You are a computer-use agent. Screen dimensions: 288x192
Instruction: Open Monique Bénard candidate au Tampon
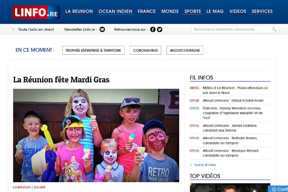click(x=231, y=153)
